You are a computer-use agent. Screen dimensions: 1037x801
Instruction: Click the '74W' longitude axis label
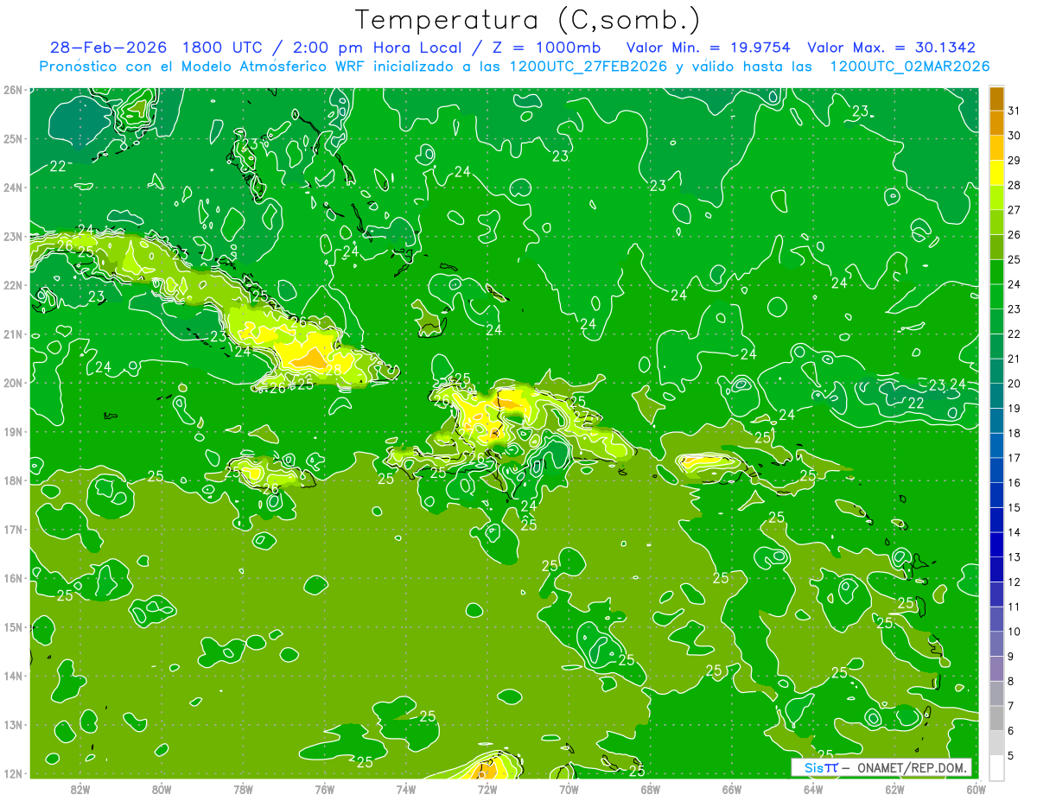pyautogui.click(x=406, y=789)
